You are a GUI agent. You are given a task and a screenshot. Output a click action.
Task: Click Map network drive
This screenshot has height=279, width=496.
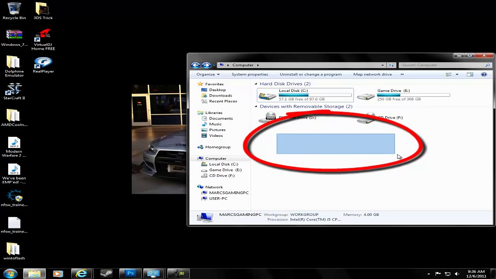click(372, 74)
